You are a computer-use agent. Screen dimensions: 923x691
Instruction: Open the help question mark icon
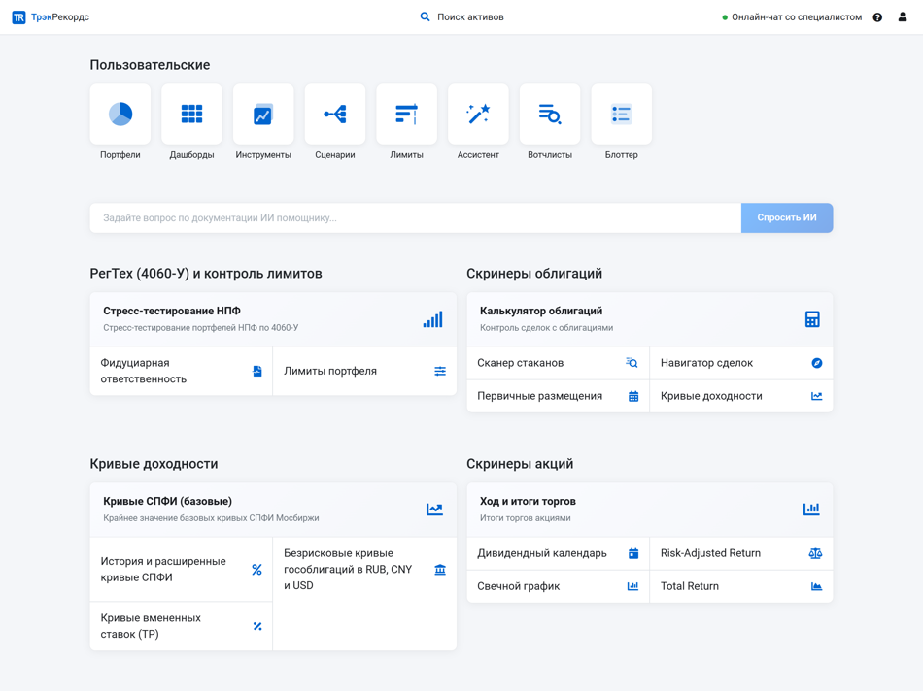[877, 17]
